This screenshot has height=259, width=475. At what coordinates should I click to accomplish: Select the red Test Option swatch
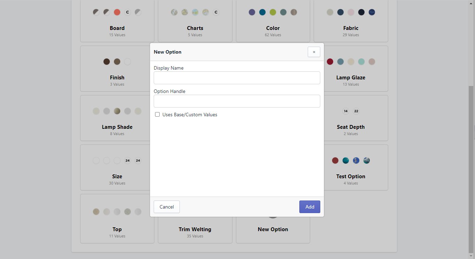(x=335, y=160)
